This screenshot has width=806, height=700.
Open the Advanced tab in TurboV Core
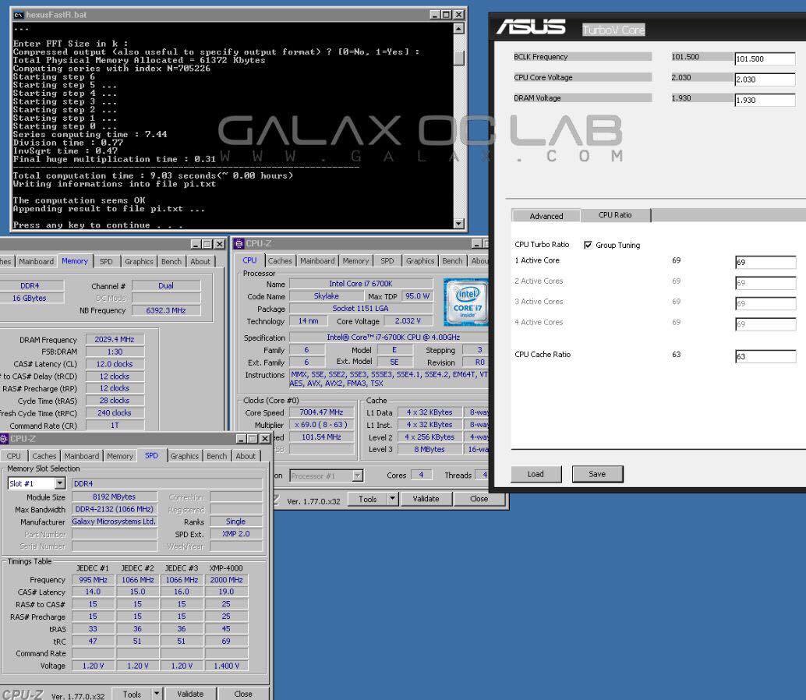546,216
